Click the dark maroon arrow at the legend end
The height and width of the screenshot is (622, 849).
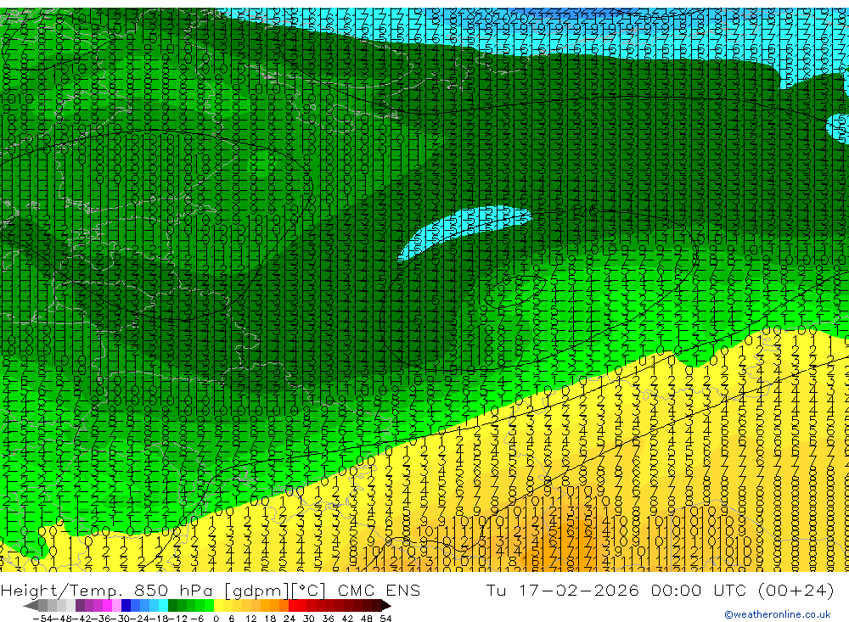coord(386,606)
